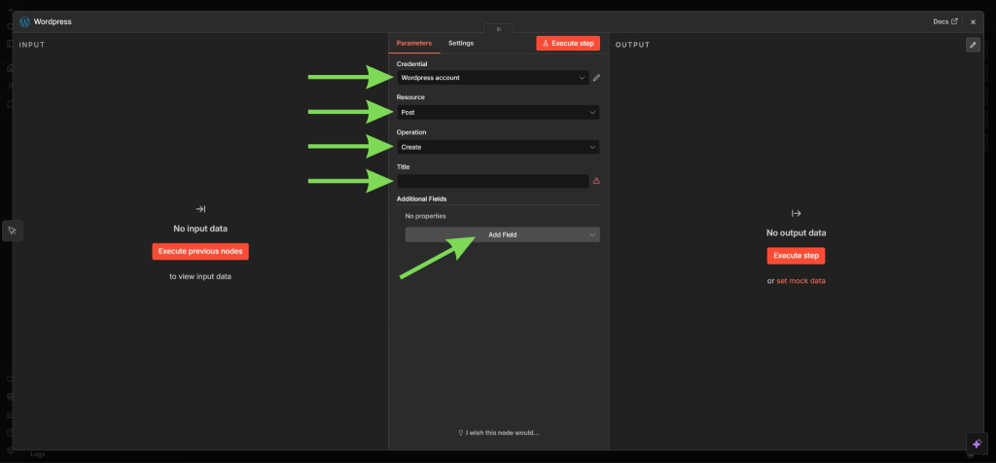Grab the panel drag handle at top center
The height and width of the screenshot is (463, 996).
[x=498, y=29]
